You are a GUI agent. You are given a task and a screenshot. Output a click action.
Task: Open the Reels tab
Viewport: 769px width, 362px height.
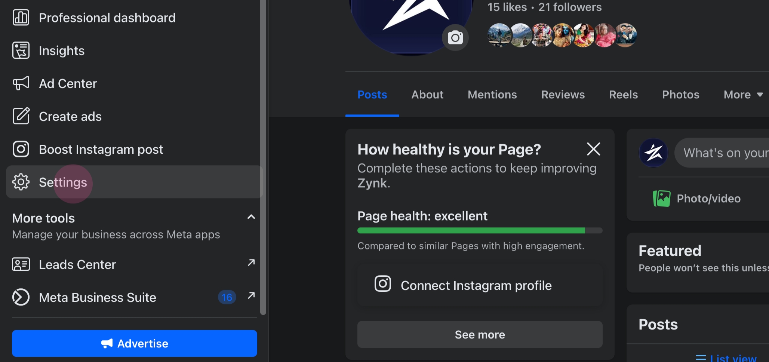pos(623,95)
